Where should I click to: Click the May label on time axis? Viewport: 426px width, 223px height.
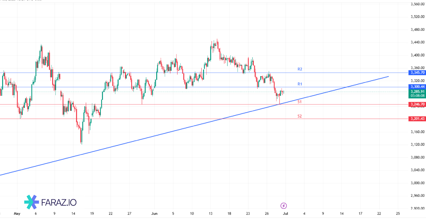[x=17, y=214]
